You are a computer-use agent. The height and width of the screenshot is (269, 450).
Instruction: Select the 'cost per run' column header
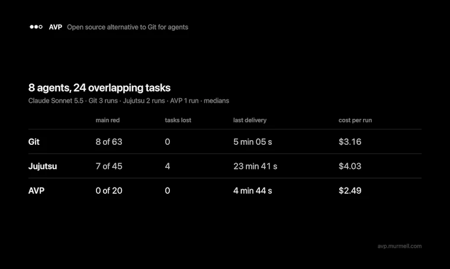point(355,121)
